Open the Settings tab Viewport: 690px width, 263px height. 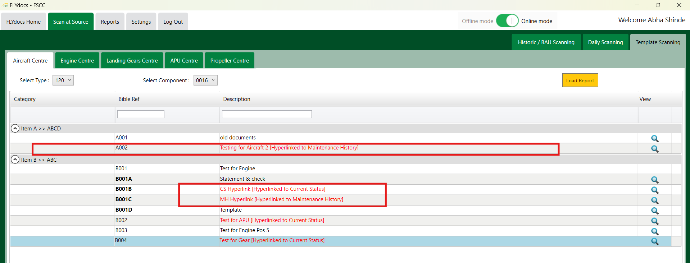(141, 22)
